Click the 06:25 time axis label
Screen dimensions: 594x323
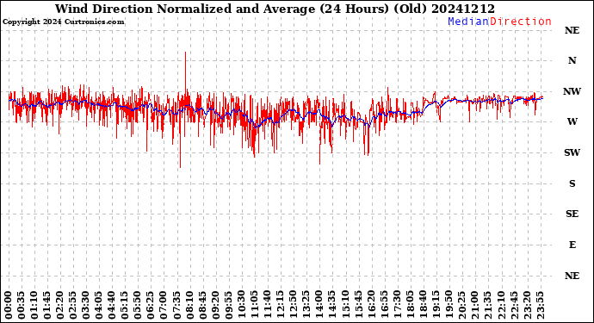pos(151,306)
